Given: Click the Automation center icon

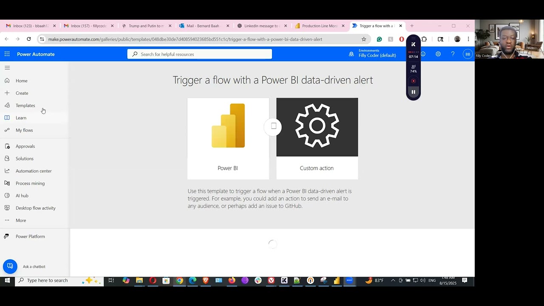Looking at the screenshot, I should pos(7,171).
